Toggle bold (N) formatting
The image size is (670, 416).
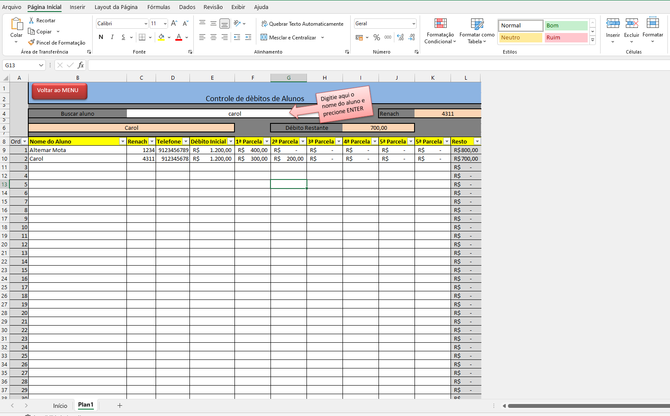coord(101,37)
